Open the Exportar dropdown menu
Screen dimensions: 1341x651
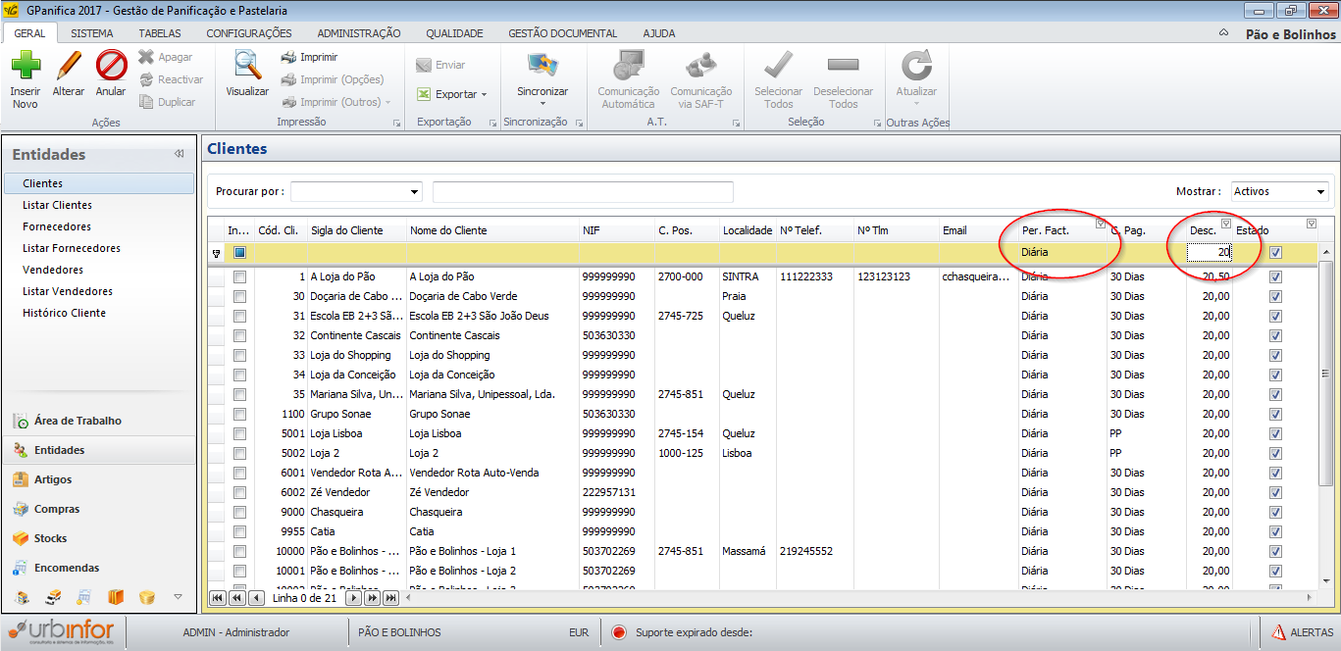tap(484, 95)
